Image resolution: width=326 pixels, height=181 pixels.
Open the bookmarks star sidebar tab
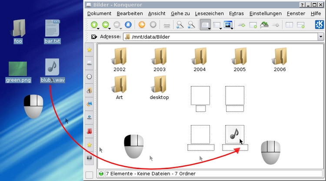click(x=89, y=50)
